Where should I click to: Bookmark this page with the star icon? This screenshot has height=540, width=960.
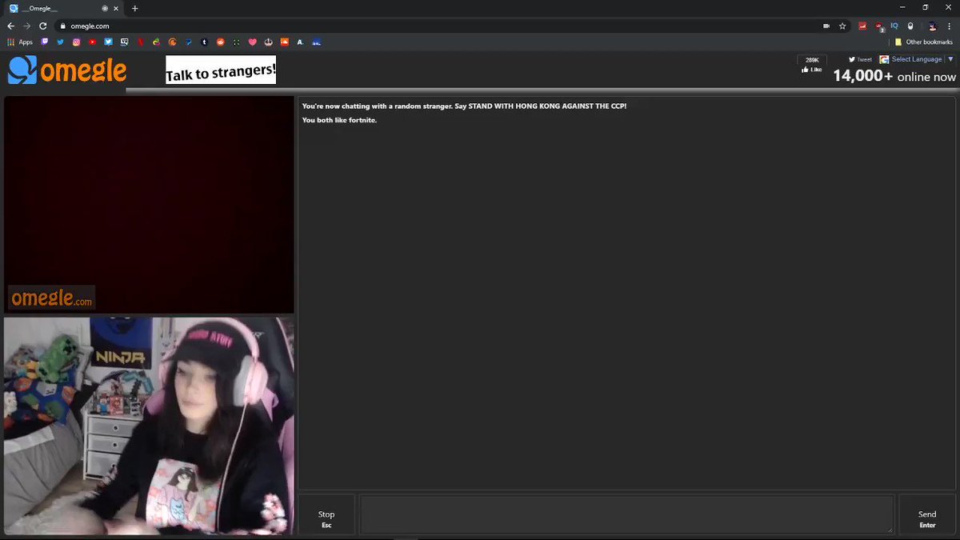pyautogui.click(x=842, y=26)
